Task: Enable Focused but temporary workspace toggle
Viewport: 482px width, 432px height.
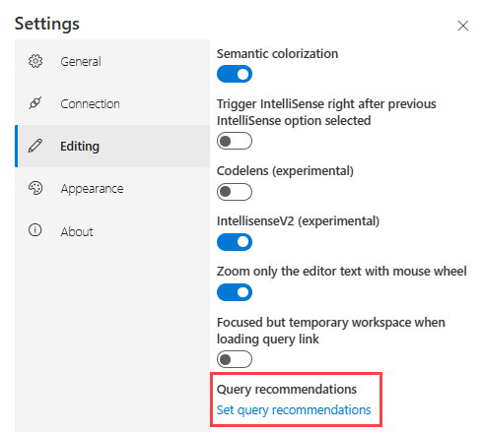Action: [x=235, y=359]
